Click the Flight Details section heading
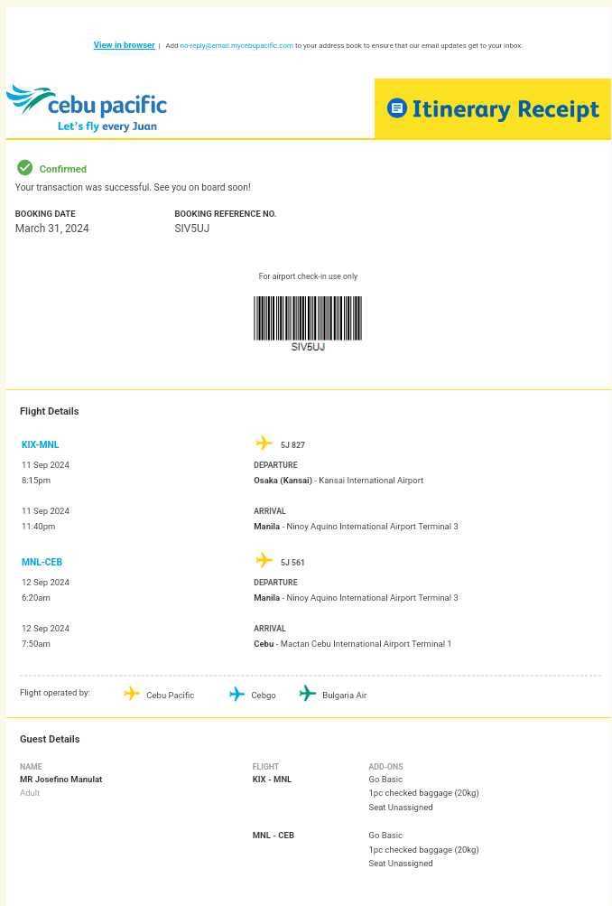The image size is (612, 906). pyautogui.click(x=50, y=411)
